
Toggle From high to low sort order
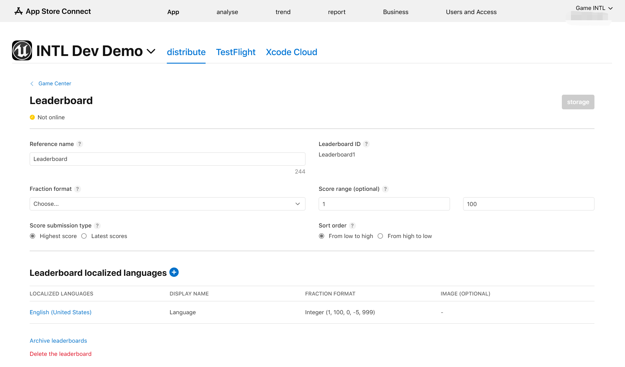click(x=380, y=236)
